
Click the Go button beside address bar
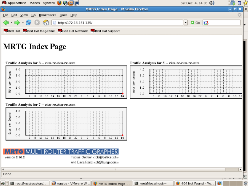pos(195,23)
